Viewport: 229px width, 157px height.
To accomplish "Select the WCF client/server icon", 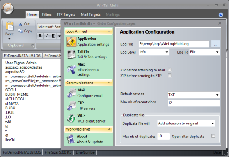I will pos(71,118).
